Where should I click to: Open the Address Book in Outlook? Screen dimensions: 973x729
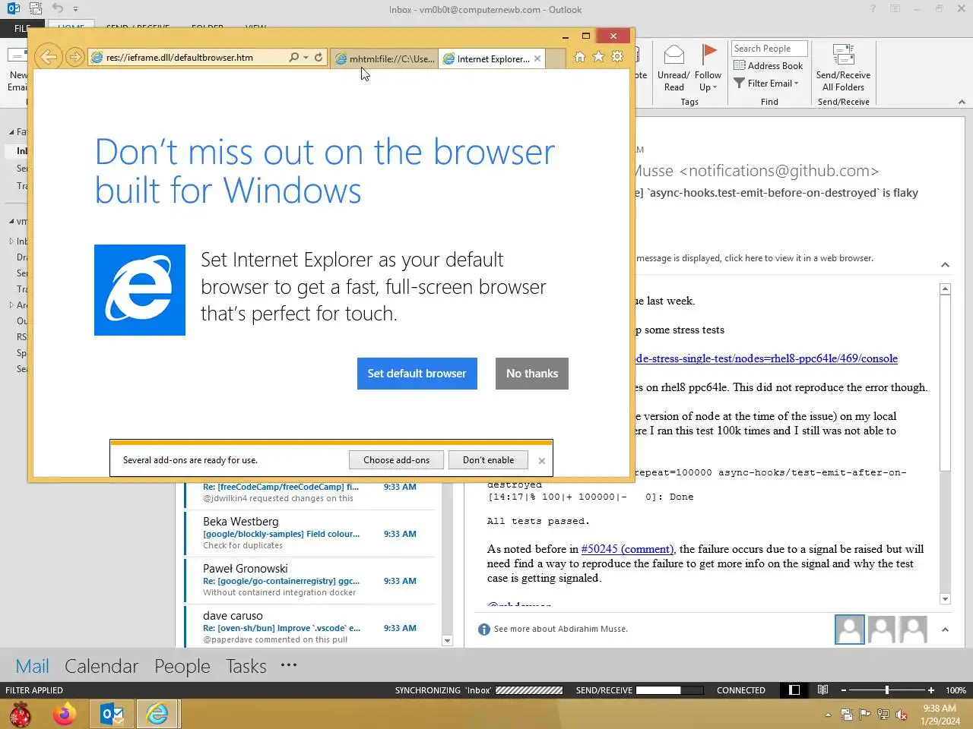click(x=768, y=66)
